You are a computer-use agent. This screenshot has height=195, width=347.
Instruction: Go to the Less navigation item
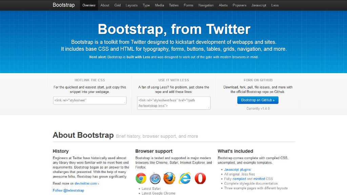pos(275,5)
